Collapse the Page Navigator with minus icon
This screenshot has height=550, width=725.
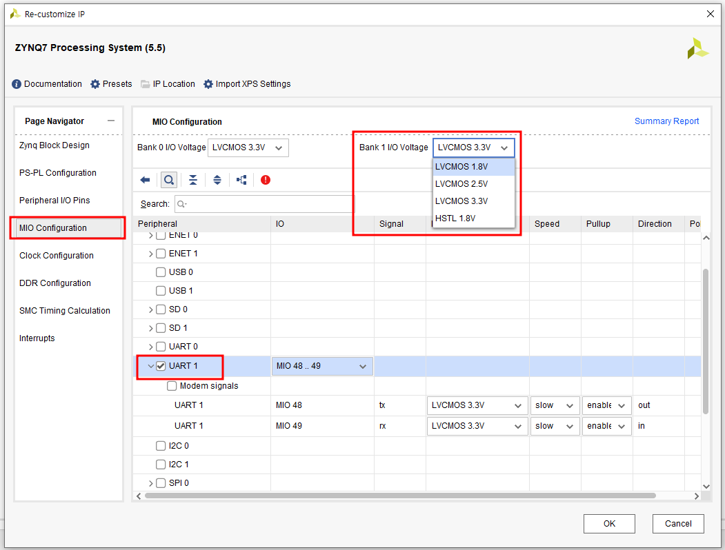(111, 121)
